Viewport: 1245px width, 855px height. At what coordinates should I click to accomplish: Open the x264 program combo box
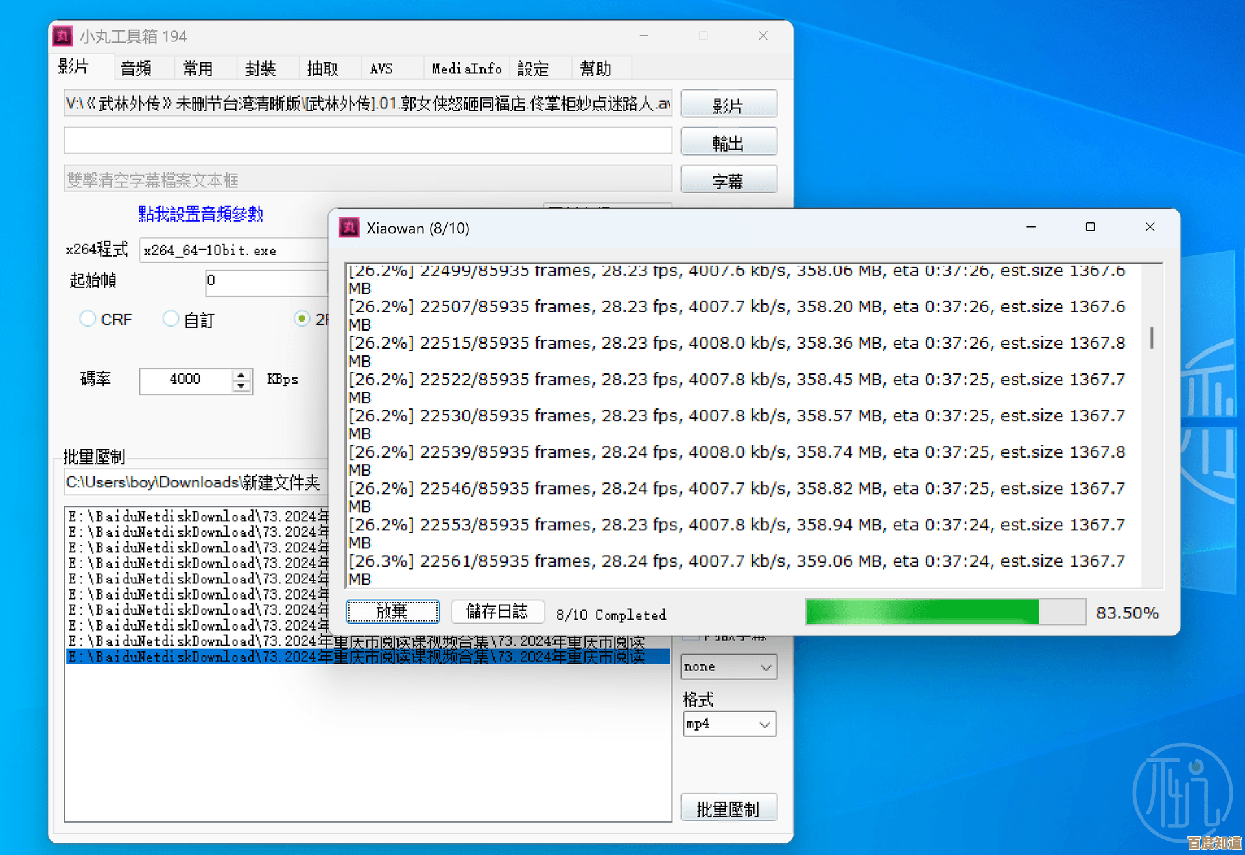(x=233, y=251)
